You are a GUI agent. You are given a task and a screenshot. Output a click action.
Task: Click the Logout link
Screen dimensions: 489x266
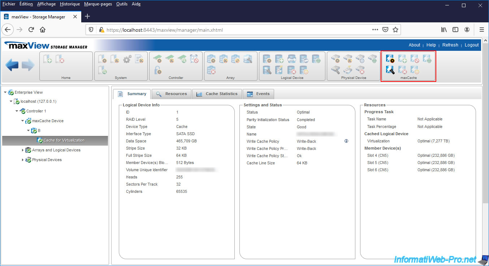pyautogui.click(x=471, y=45)
